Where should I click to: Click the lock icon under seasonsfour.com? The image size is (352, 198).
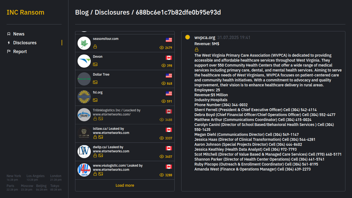(95, 46)
